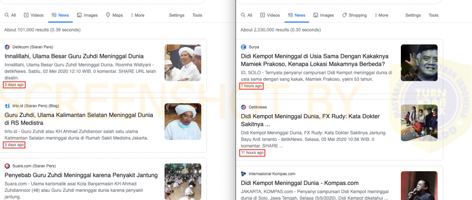Expand the More menu in right search window
472x200 pixels.
(x=381, y=15)
